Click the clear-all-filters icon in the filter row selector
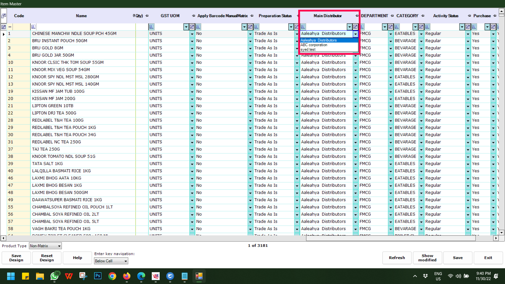Screen dimensions: 505x284 pos(4,27)
